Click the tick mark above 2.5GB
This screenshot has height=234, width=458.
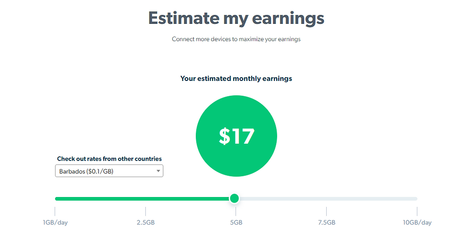145,211
